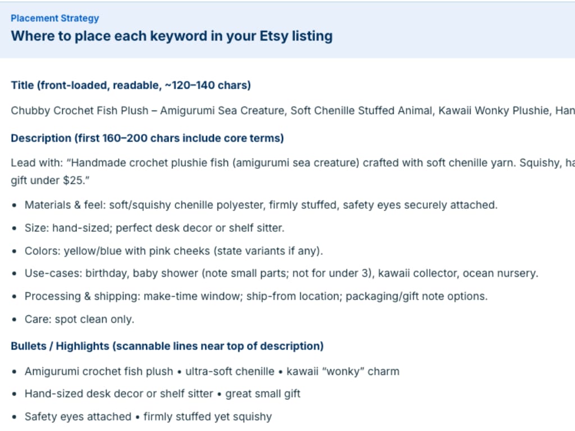Select the Processing & shipping bullet
Image resolution: width=575 pixels, height=431 pixels.
[x=255, y=296]
